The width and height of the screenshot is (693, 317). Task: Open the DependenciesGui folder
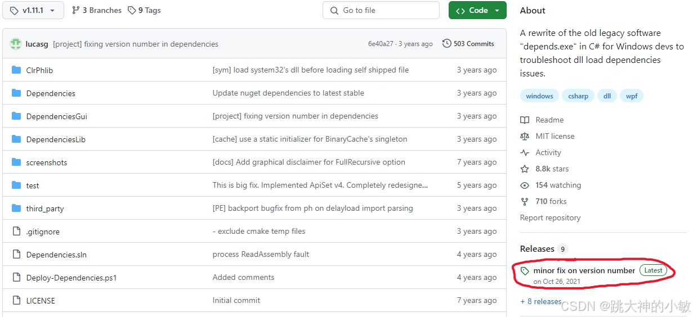[x=57, y=116]
